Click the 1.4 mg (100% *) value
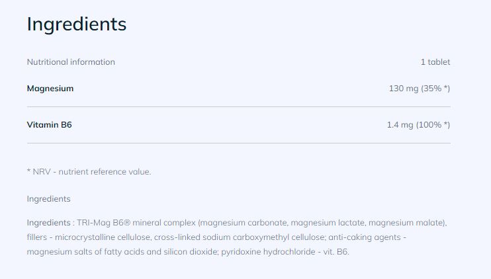Viewport: 491px width, 279px height. pos(418,124)
